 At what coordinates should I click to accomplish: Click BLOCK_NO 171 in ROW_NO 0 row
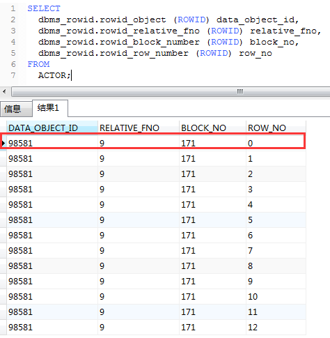(x=212, y=143)
